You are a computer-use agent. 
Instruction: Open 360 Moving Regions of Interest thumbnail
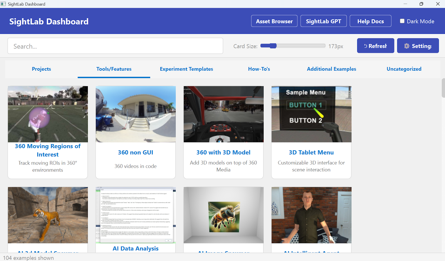48,114
